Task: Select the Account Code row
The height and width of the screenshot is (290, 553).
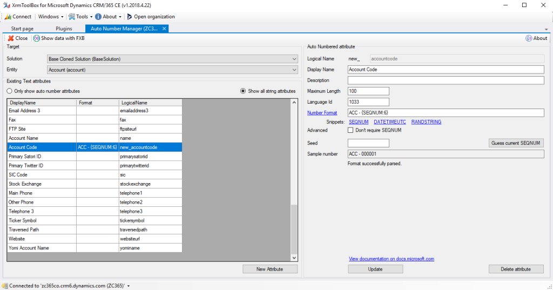Action: (95, 147)
